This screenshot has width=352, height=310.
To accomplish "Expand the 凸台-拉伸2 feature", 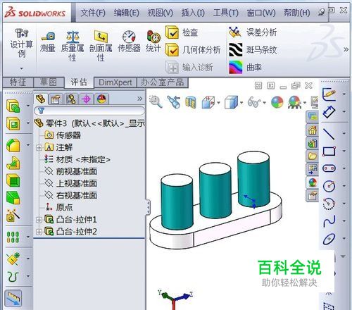I will (39, 232).
